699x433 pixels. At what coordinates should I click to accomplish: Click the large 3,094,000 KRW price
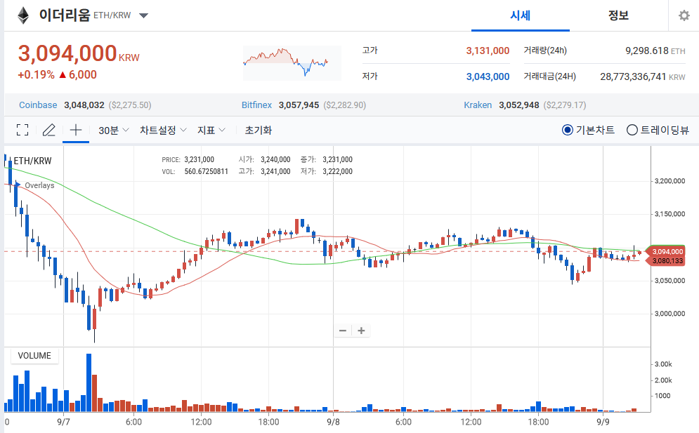[79, 53]
